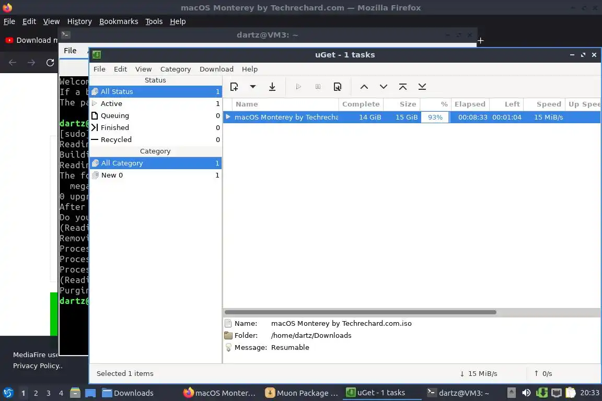Select the Active status row
The image size is (602, 401).
(156, 103)
